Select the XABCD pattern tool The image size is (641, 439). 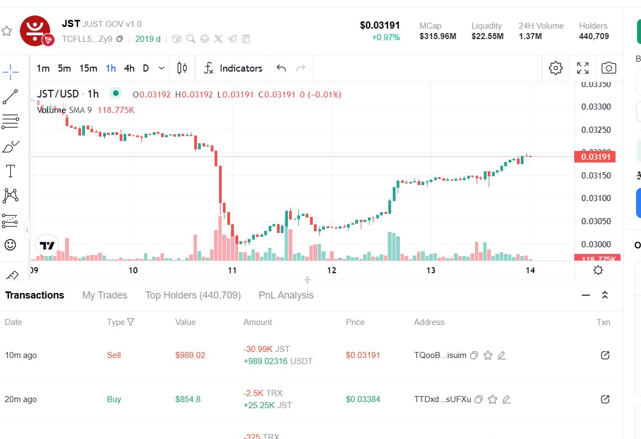pyautogui.click(x=10, y=196)
